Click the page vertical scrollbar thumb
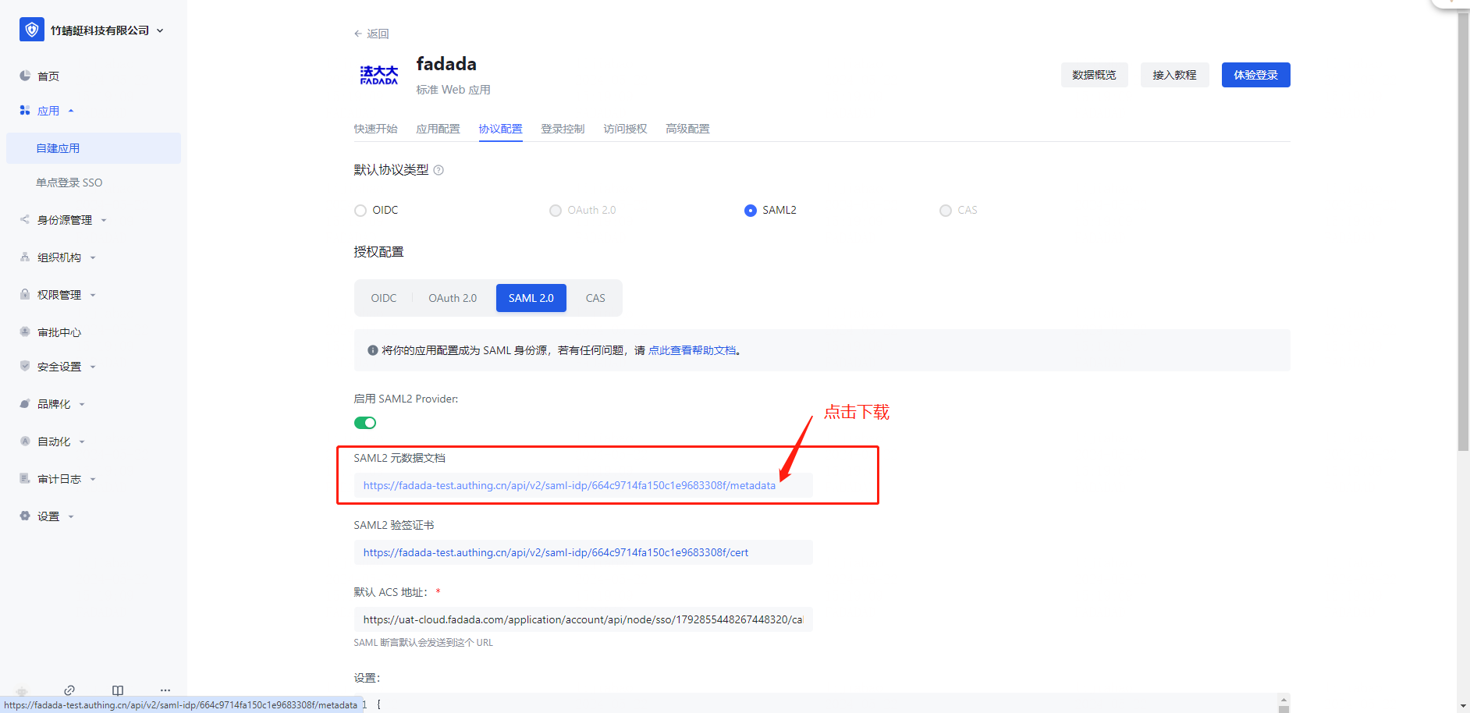The width and height of the screenshot is (1470, 713). 1463,232
